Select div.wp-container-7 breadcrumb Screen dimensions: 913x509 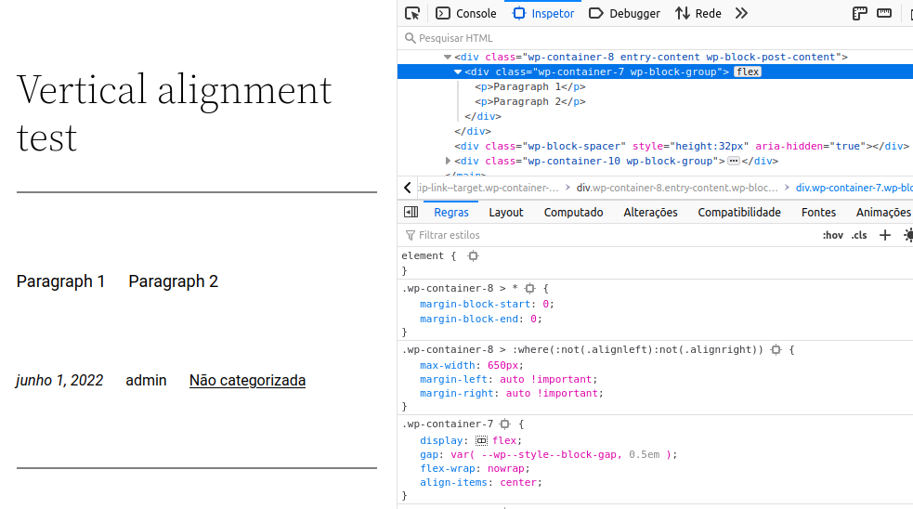pos(854,188)
